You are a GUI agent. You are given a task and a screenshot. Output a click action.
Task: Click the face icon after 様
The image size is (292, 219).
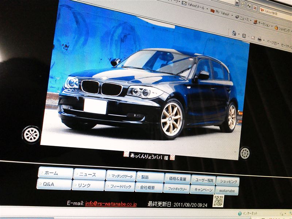point(172,157)
